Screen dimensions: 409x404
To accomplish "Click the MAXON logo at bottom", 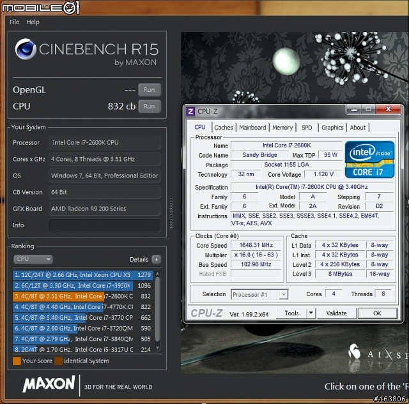I will coord(49,384).
